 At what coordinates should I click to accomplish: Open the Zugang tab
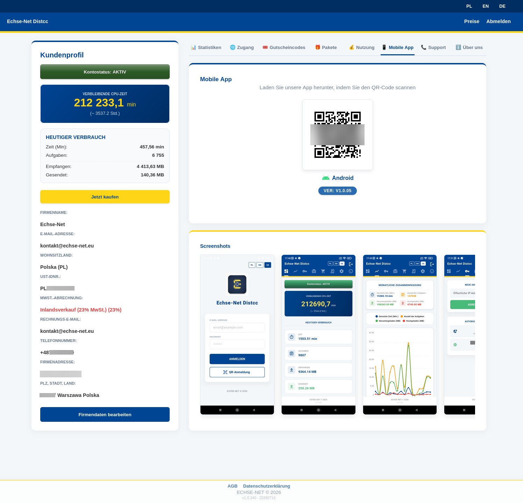[x=242, y=48]
